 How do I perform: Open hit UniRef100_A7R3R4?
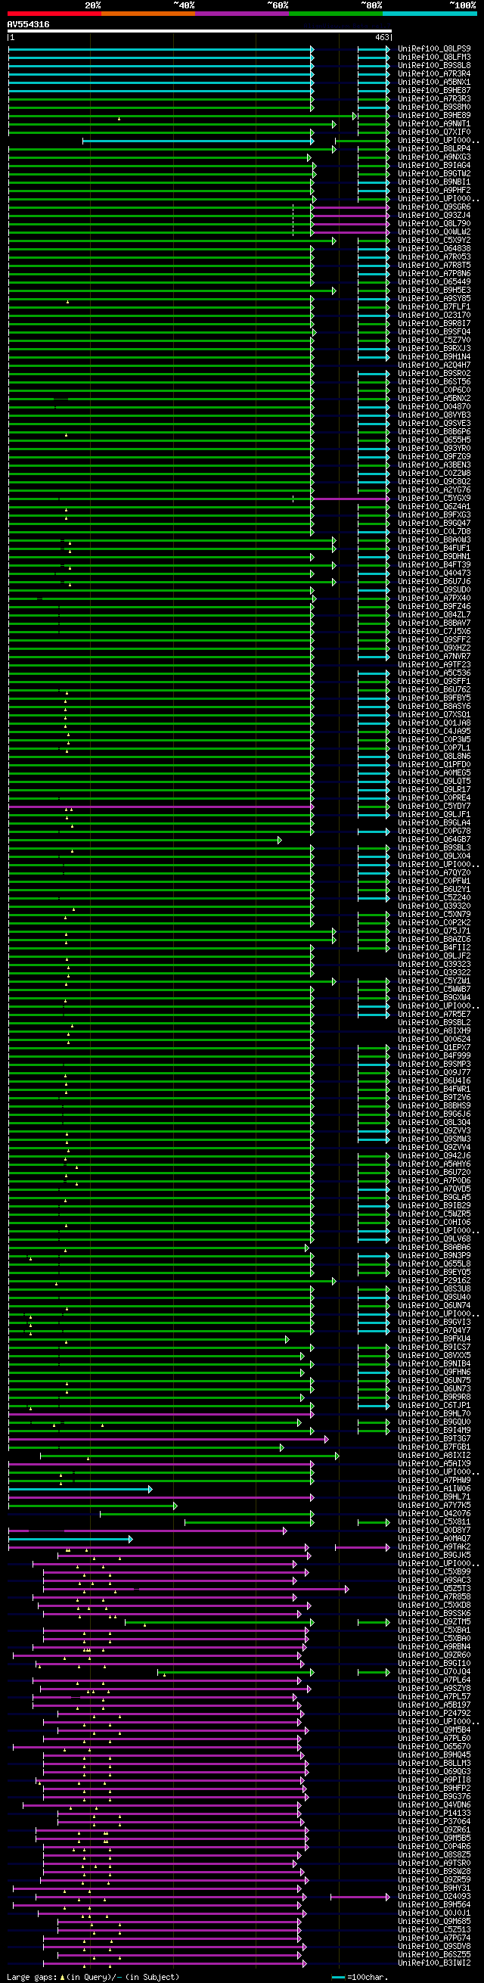pyautogui.click(x=434, y=74)
